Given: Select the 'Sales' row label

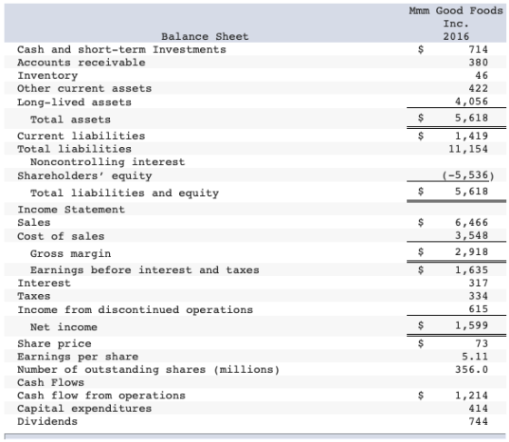Looking at the screenshot, I should tap(34, 222).
